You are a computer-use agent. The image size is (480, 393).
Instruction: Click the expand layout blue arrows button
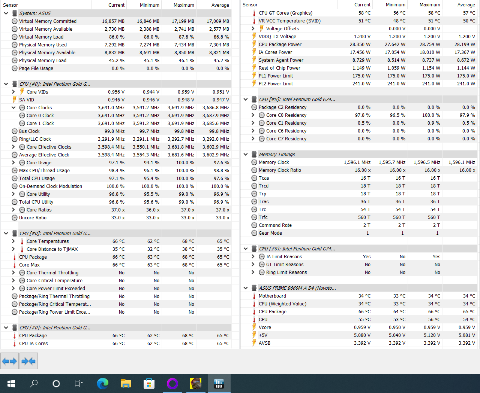point(9,361)
